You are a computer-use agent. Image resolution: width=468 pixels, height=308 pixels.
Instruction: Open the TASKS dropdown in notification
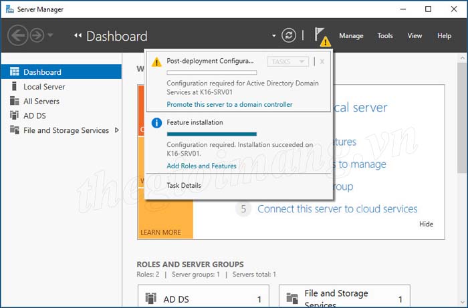pos(287,61)
